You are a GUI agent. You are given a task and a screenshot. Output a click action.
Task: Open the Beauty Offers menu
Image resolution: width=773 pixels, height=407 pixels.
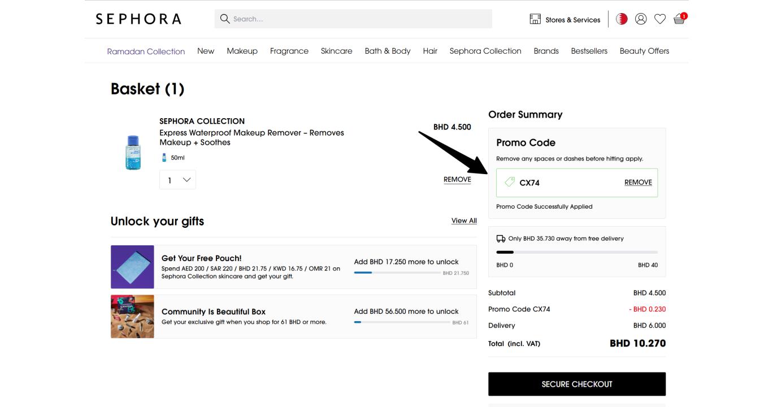pos(644,51)
